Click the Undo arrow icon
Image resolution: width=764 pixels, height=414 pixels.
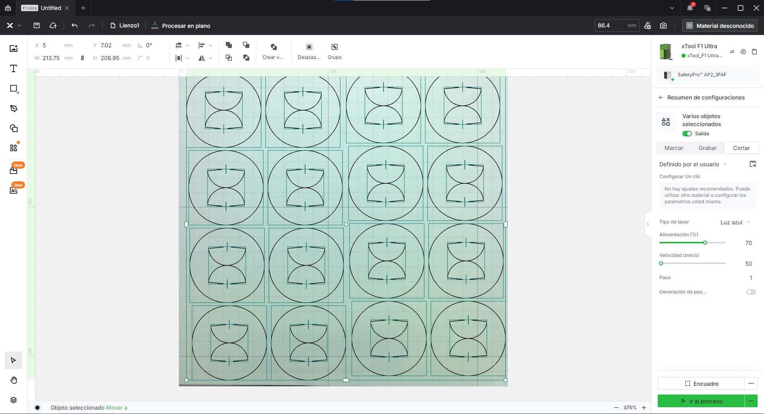[74, 25]
